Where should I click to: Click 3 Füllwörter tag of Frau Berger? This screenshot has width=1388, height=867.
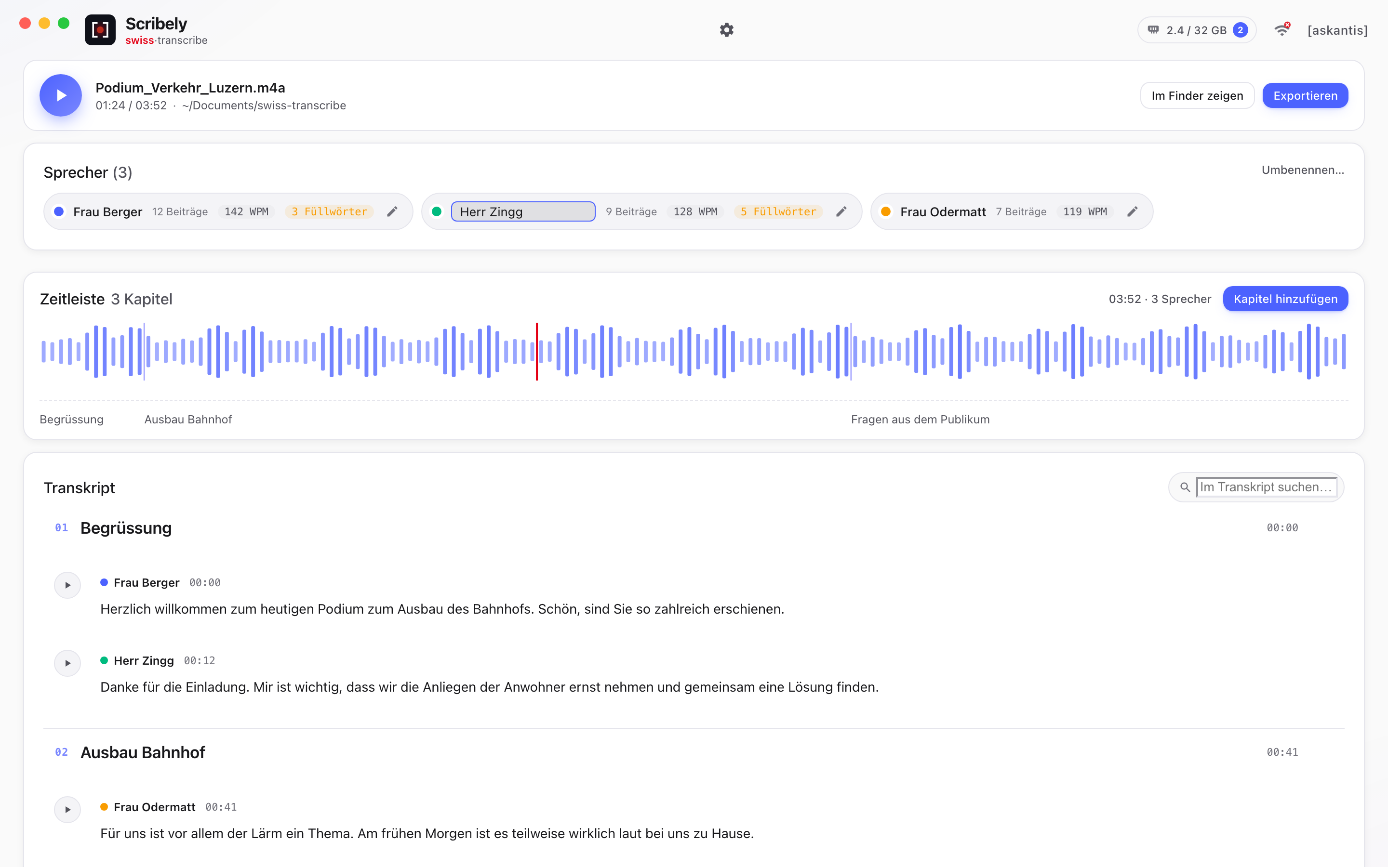329,211
